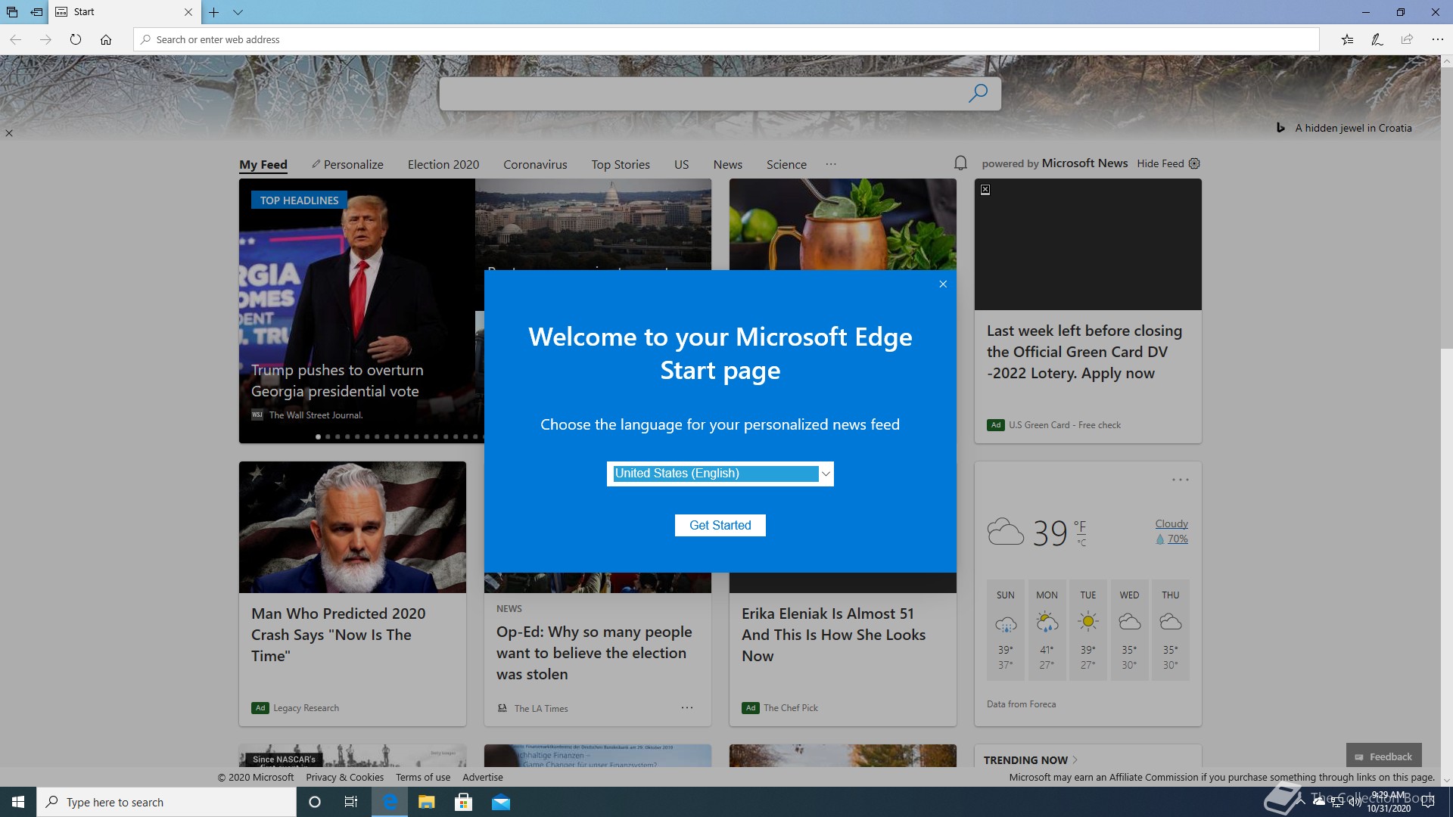The image size is (1453, 817).
Task: Open a new tab with the plus icon
Action: click(x=214, y=12)
